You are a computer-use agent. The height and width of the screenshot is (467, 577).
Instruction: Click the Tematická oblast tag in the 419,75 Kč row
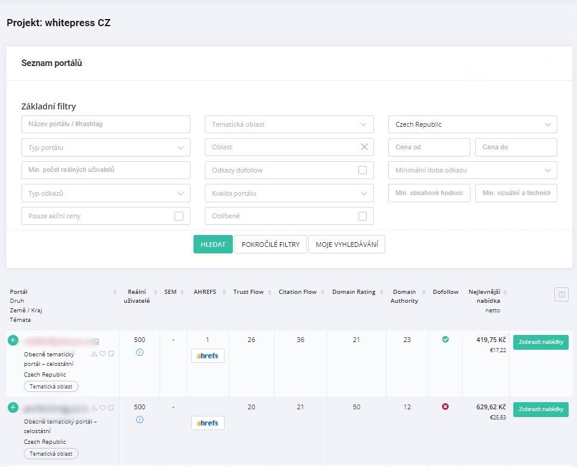point(51,387)
